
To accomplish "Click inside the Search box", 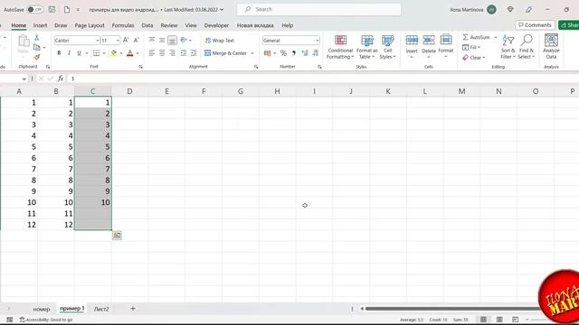I will pos(318,9).
